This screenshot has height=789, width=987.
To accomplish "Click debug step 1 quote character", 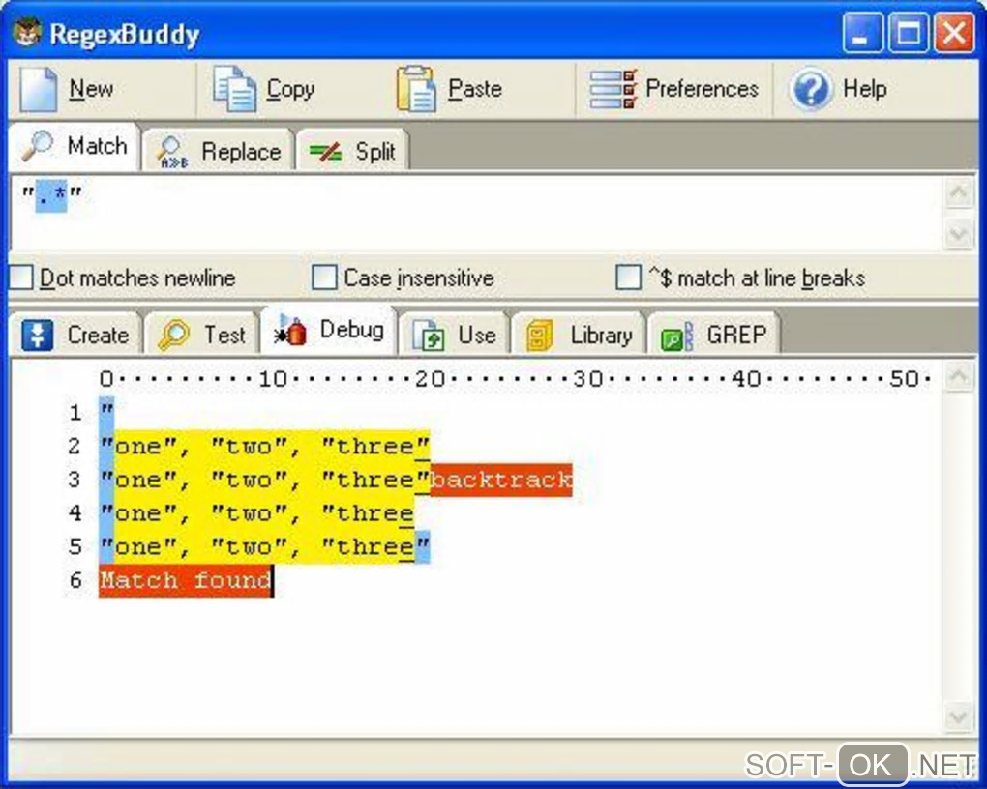I will click(106, 412).
